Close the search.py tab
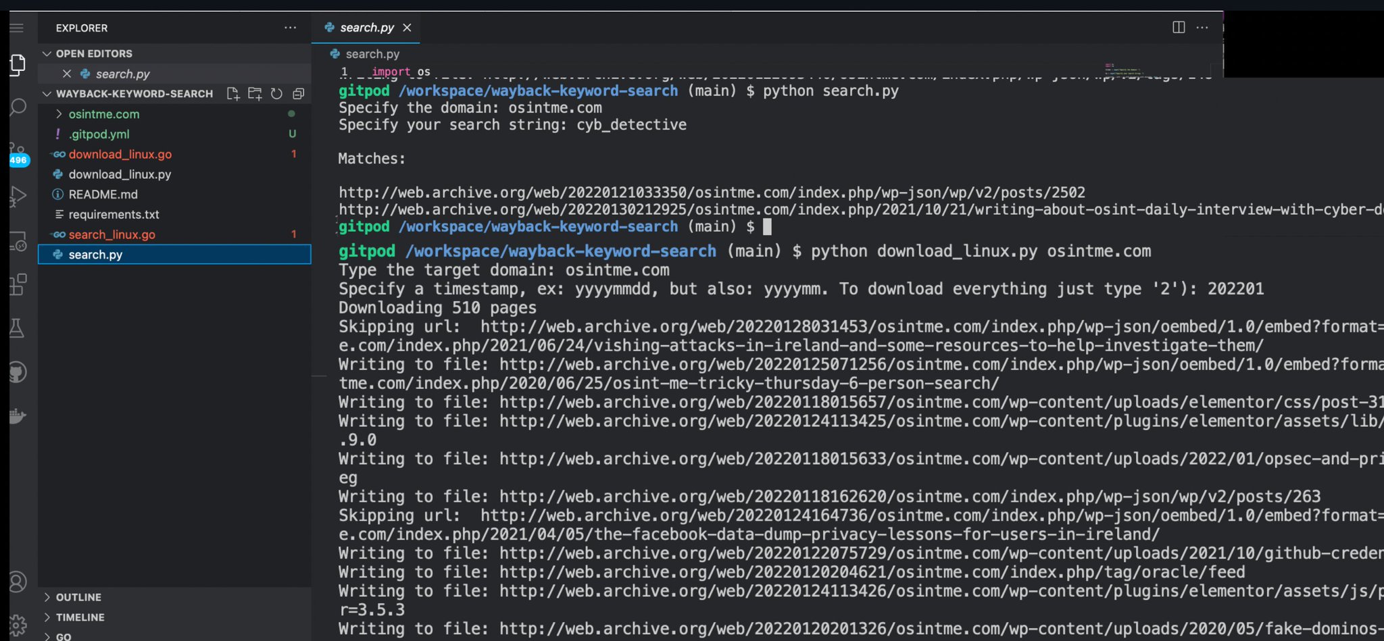Image resolution: width=1384 pixels, height=641 pixels. point(407,28)
